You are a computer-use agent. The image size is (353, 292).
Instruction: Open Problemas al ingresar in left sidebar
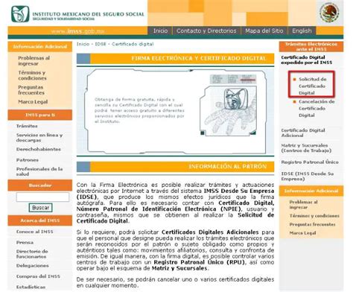34,61
